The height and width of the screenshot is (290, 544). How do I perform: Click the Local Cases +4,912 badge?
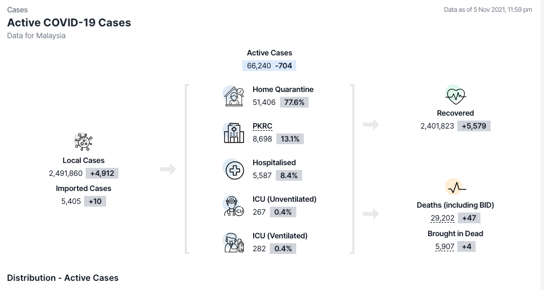[101, 173]
